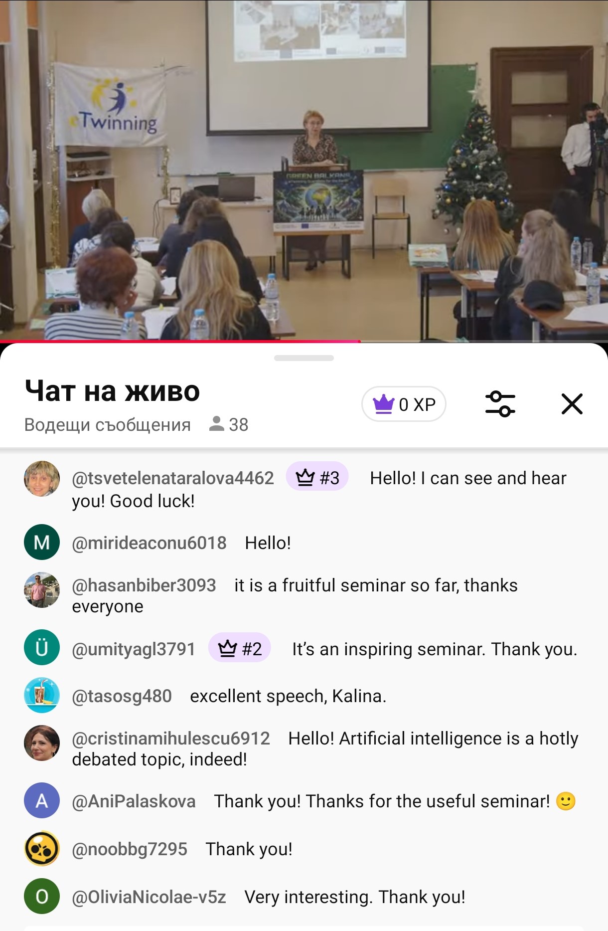Close the live chat panel

(x=572, y=404)
